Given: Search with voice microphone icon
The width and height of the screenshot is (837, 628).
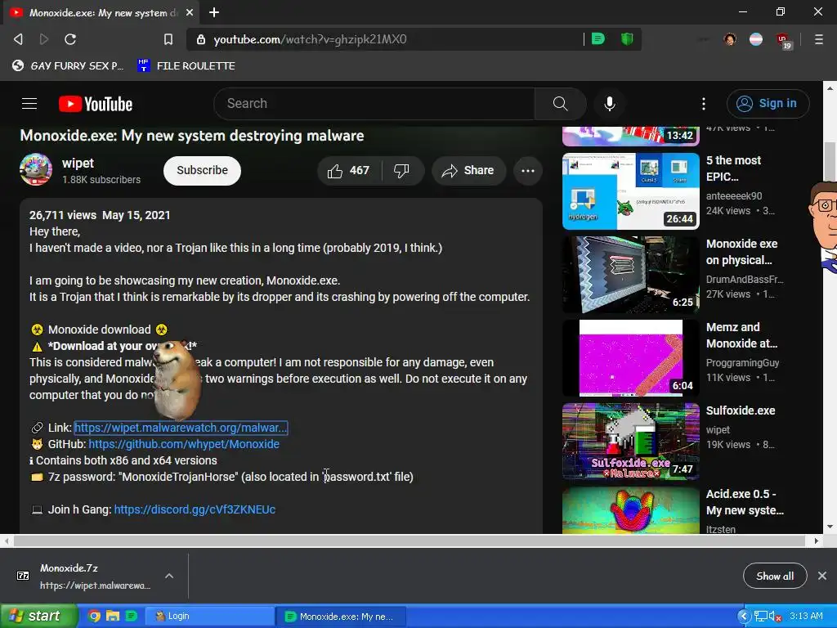Looking at the screenshot, I should (x=610, y=104).
